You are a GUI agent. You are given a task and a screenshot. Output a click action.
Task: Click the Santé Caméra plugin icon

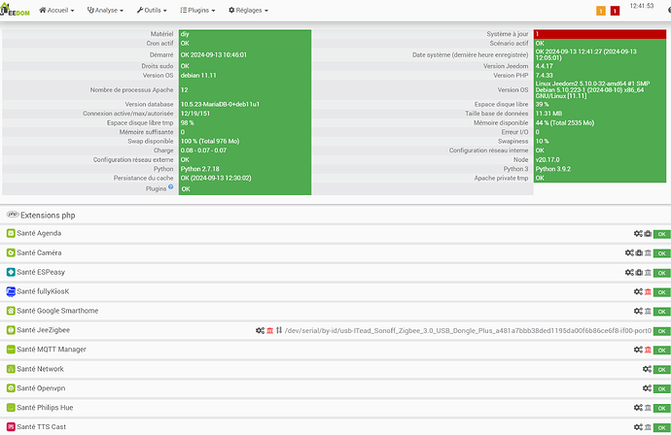tap(11, 252)
